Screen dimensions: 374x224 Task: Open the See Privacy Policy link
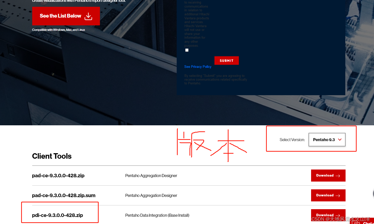198,67
